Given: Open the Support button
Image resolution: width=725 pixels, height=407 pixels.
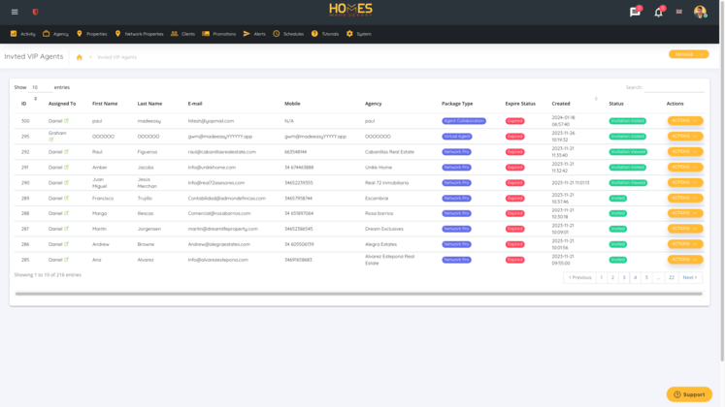Looking at the screenshot, I should [689, 394].
